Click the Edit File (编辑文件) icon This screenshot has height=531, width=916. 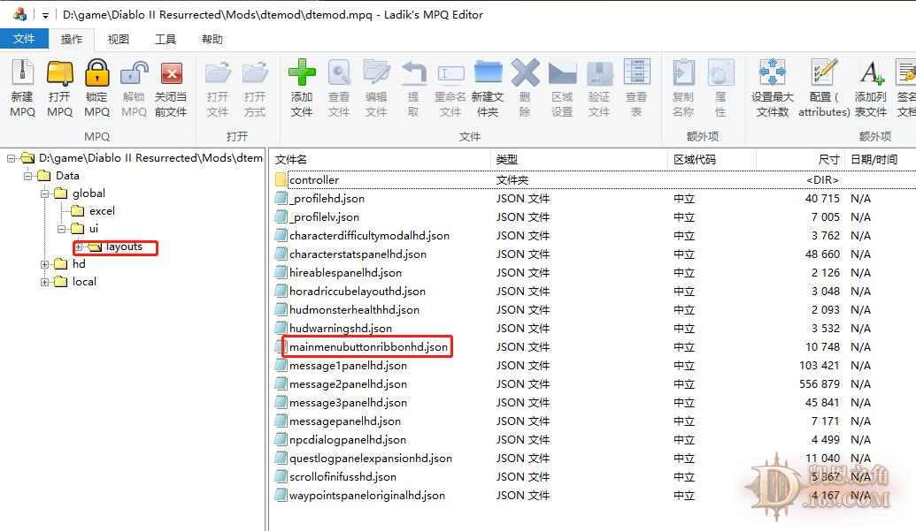[x=376, y=72]
